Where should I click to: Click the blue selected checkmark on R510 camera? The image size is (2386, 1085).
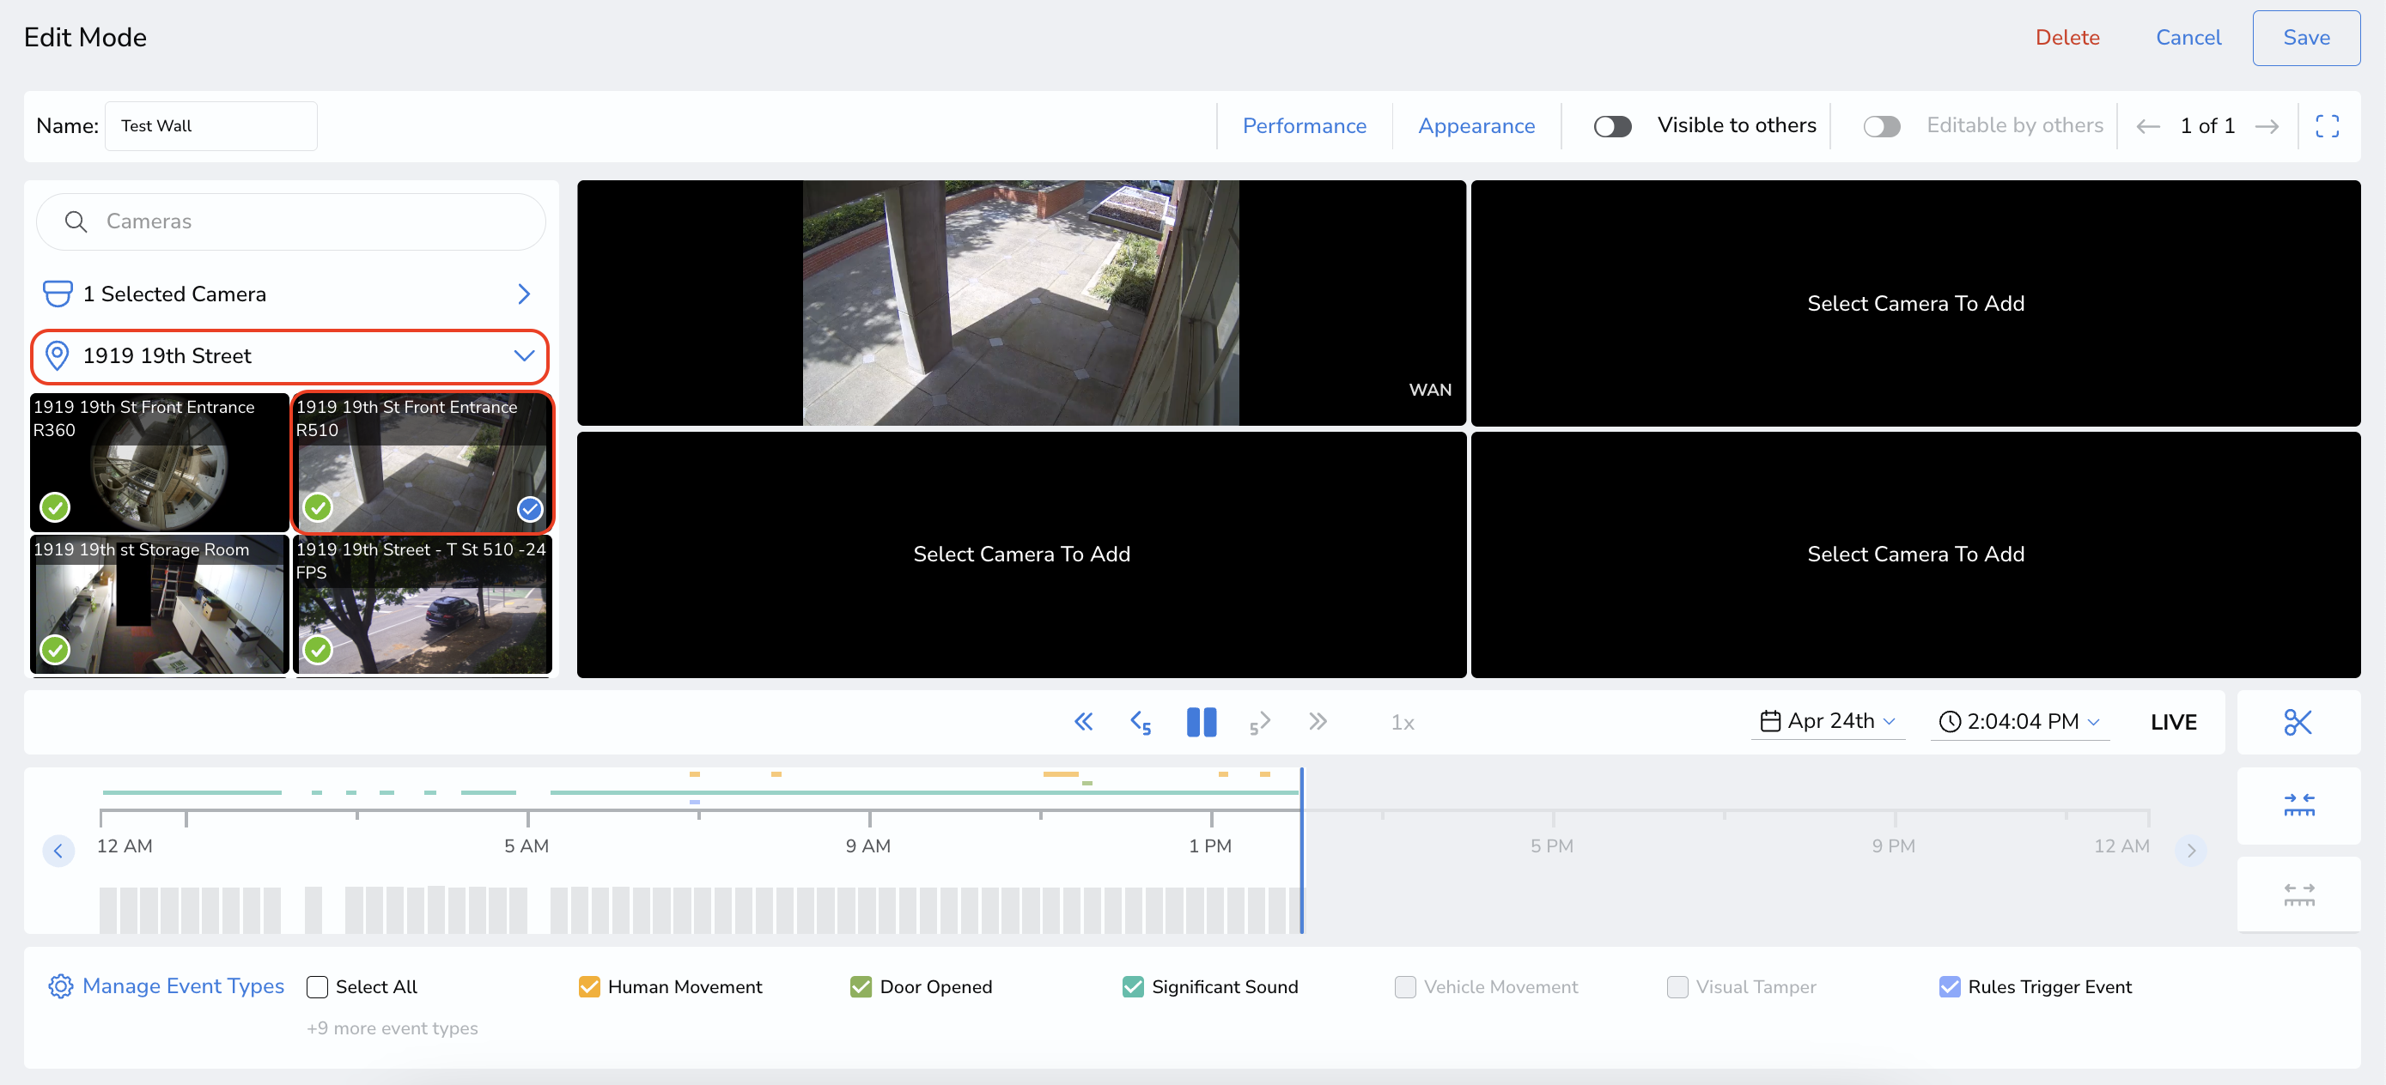click(x=530, y=508)
